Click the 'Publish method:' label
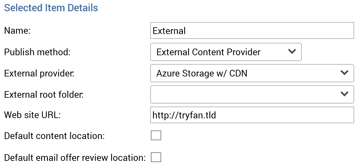 37,52
